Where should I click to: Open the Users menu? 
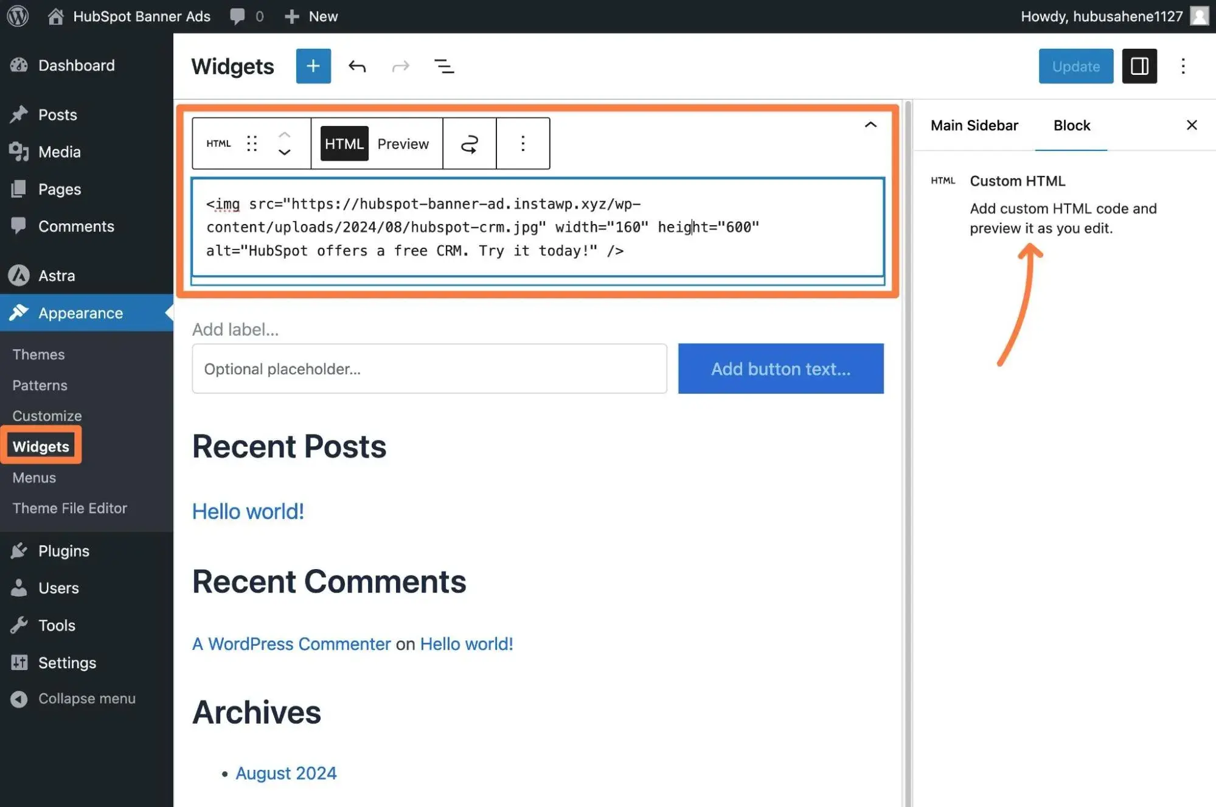click(x=86, y=588)
